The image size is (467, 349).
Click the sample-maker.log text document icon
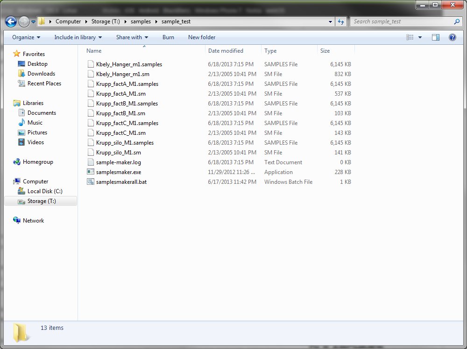[91, 162]
